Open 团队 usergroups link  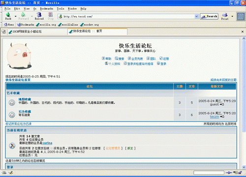coord(151,59)
